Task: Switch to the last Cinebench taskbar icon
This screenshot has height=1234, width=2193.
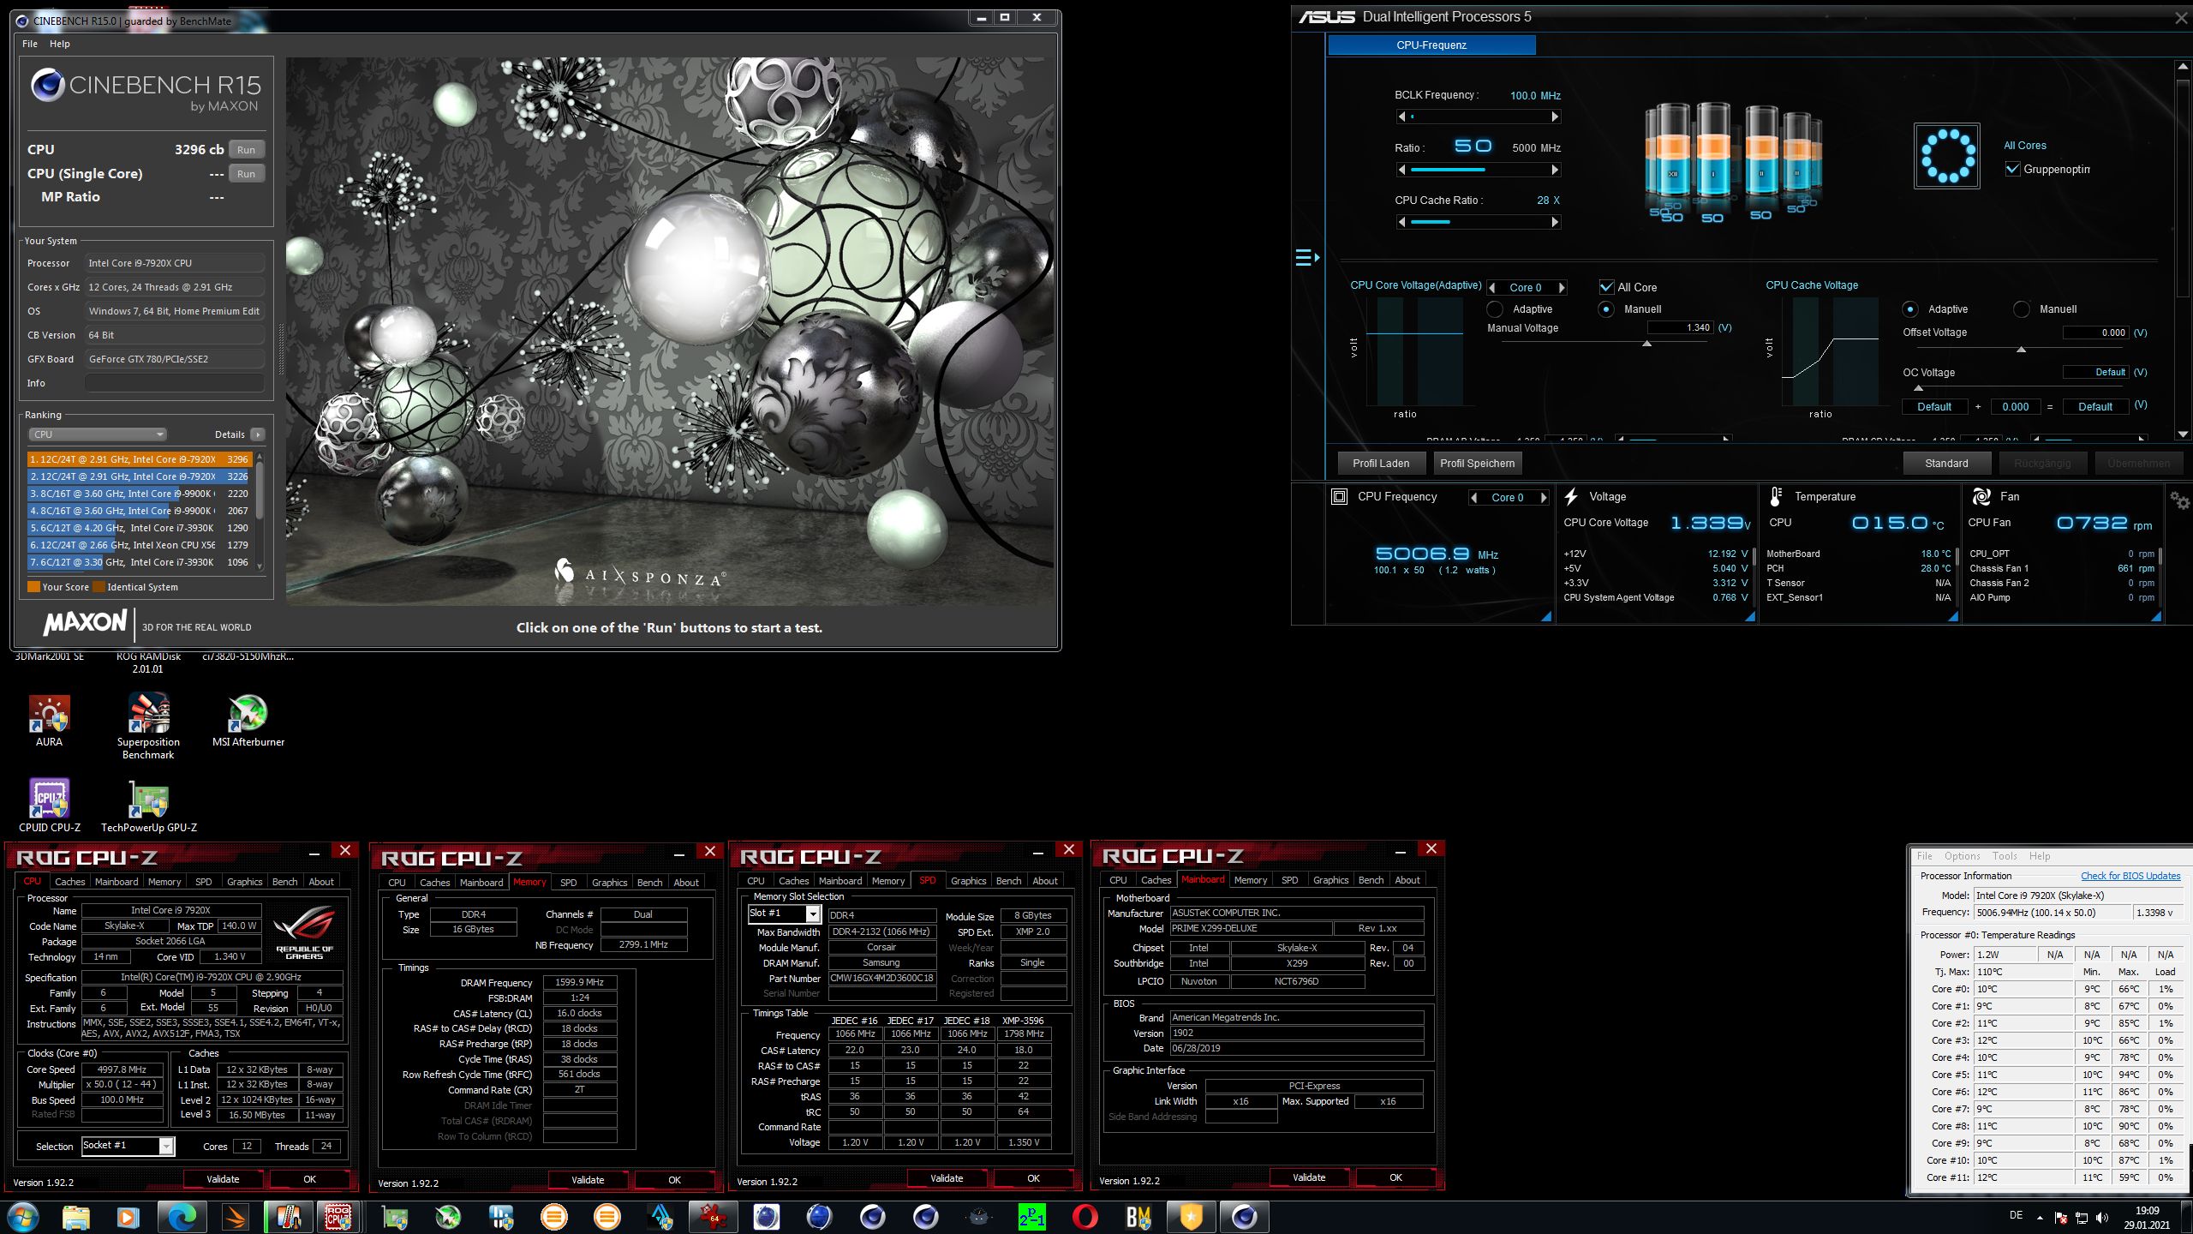Action: click(1244, 1216)
